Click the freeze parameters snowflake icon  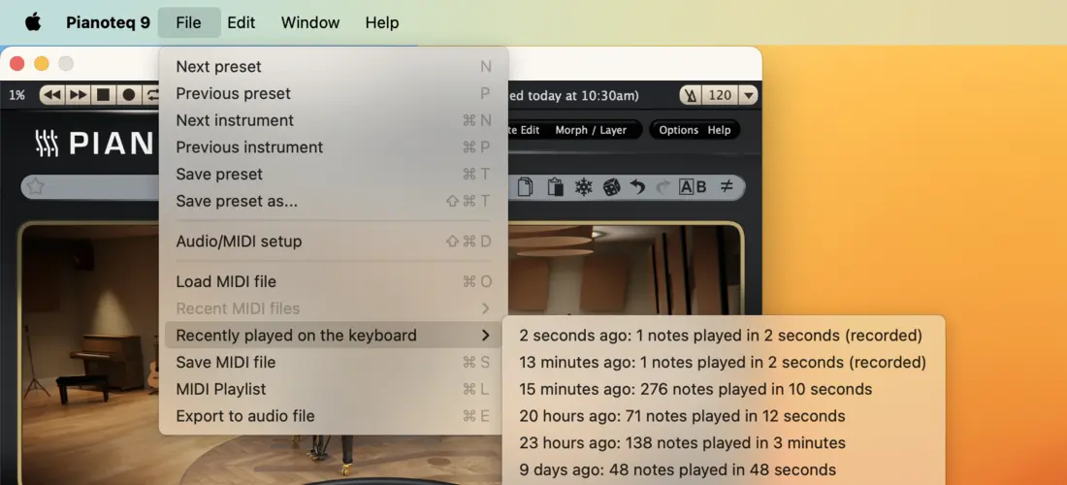pyautogui.click(x=583, y=187)
